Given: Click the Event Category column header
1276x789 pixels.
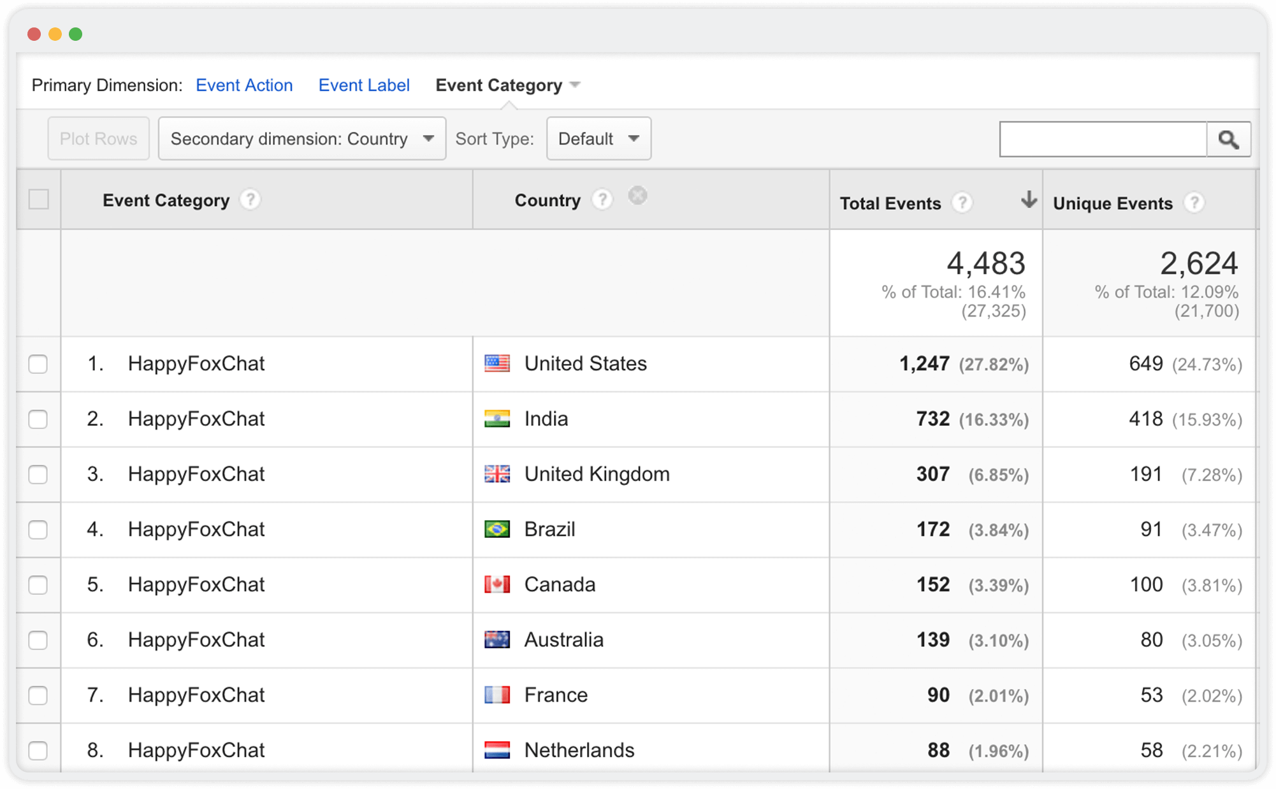Looking at the screenshot, I should [166, 200].
